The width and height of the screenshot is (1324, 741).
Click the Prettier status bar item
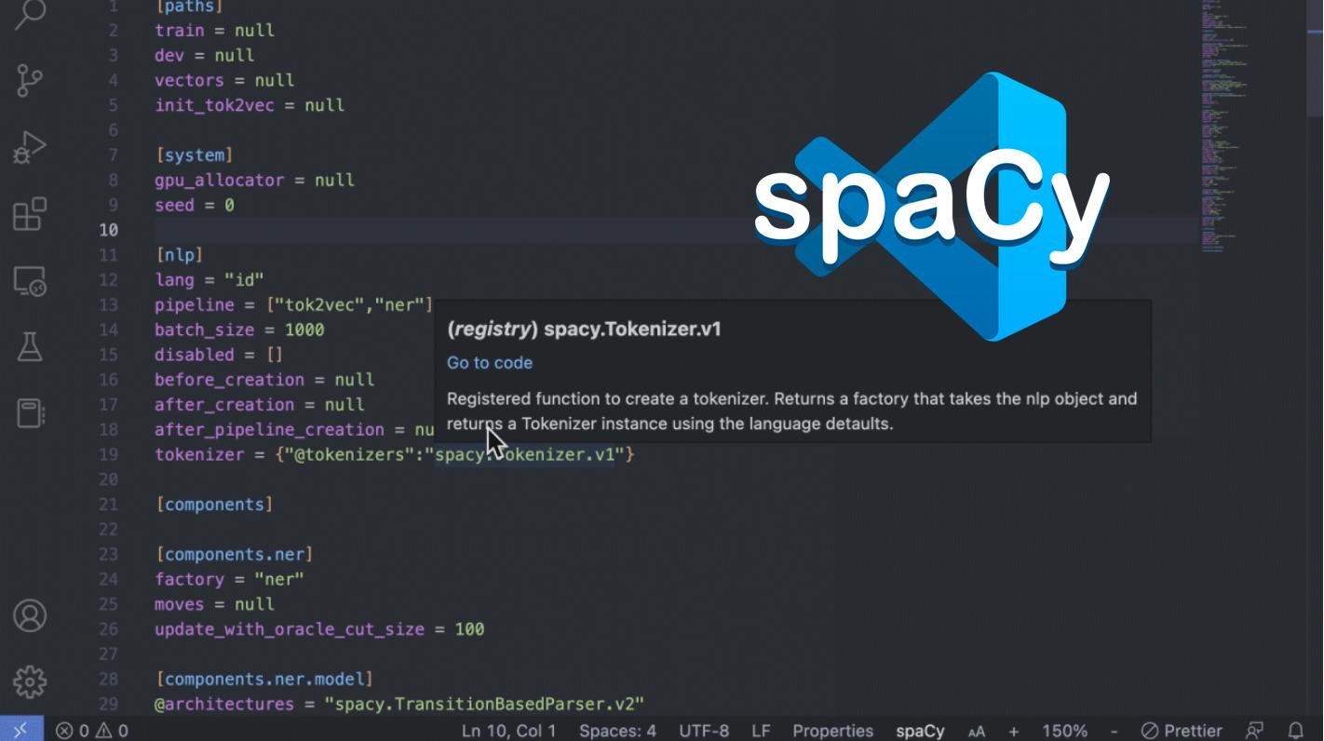(1182, 731)
